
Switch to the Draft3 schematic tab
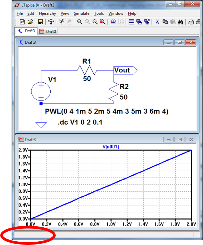[x=27, y=31]
